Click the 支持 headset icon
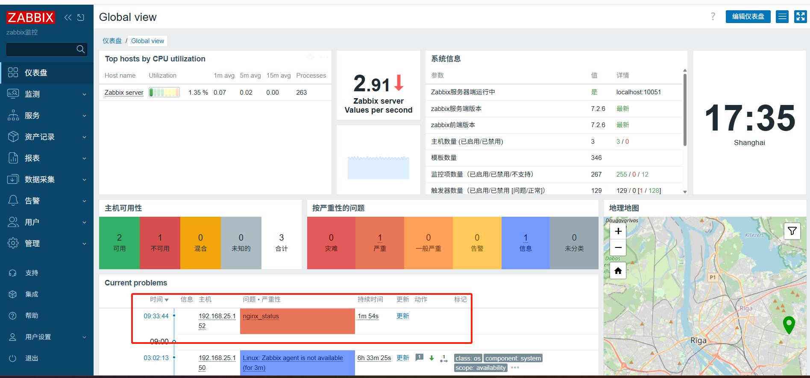This screenshot has width=810, height=378. (13, 273)
